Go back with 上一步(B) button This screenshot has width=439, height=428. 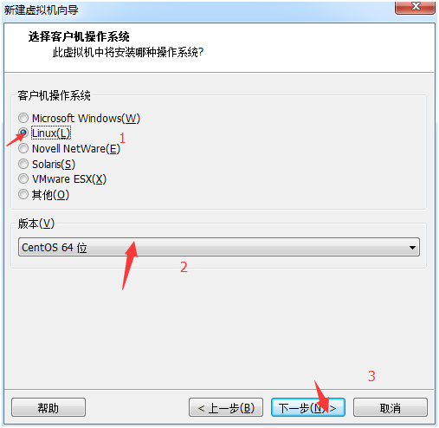(x=226, y=407)
